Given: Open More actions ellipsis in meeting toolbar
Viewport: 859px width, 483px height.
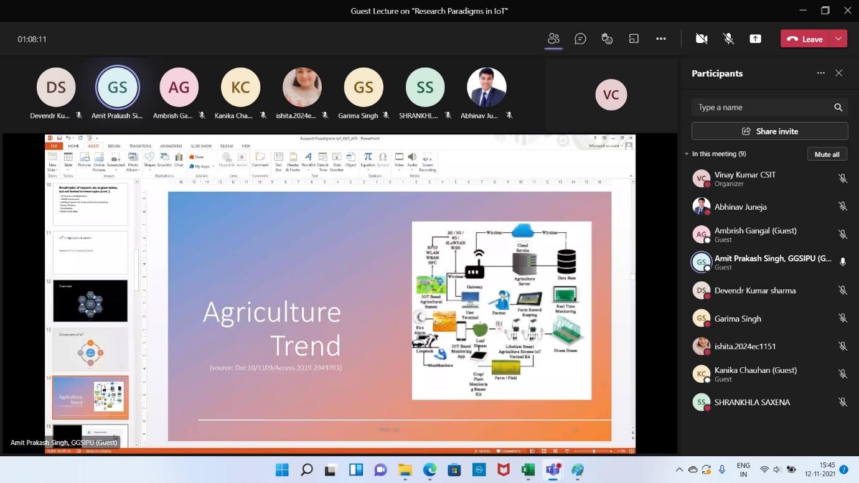Looking at the screenshot, I should (x=660, y=39).
